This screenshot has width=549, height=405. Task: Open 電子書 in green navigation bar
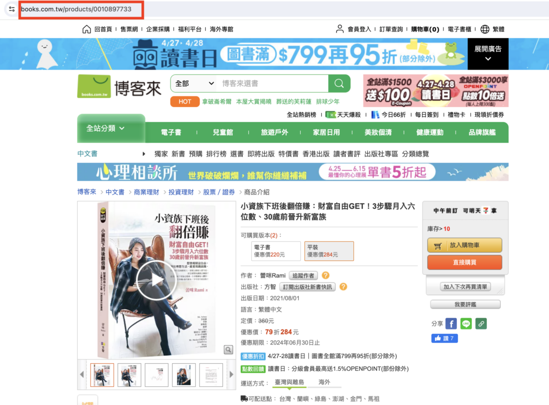coord(171,132)
